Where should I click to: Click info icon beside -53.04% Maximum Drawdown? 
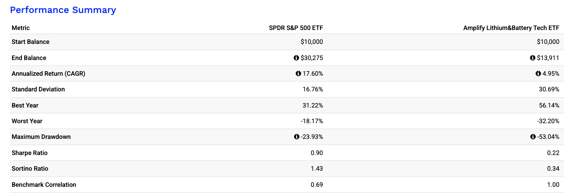[x=533, y=137]
